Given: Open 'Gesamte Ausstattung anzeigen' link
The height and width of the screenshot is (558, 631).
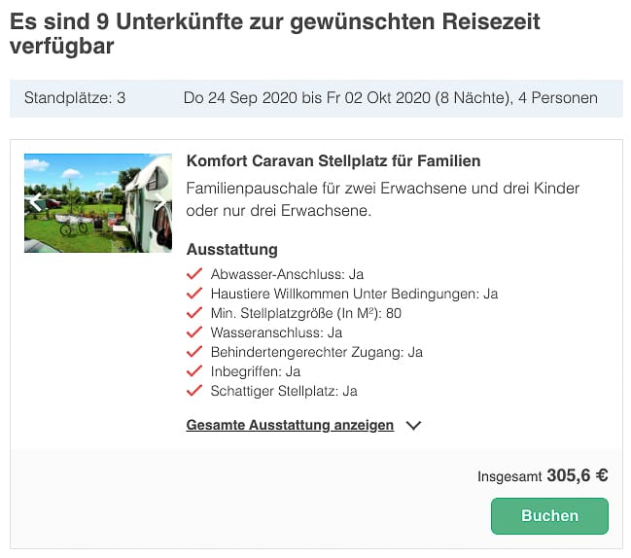Looking at the screenshot, I should point(290,425).
